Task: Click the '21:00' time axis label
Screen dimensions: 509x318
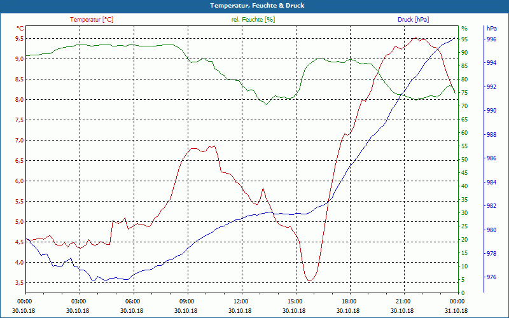Action: [x=403, y=301]
